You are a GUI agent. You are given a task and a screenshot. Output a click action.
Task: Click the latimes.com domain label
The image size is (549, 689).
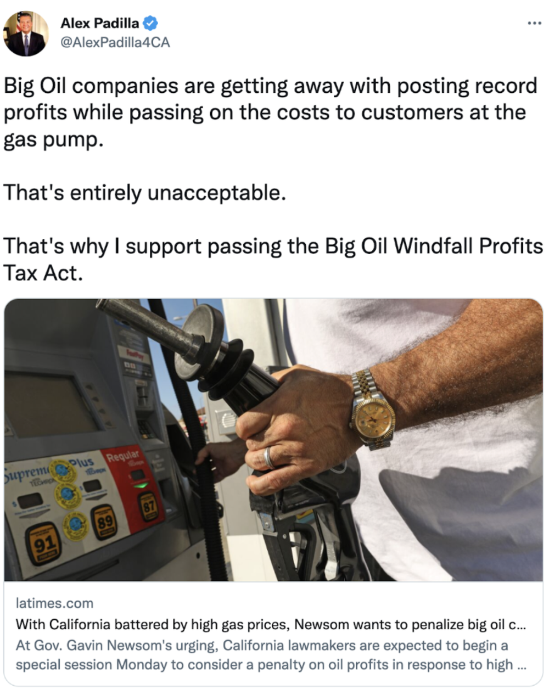coord(54,603)
